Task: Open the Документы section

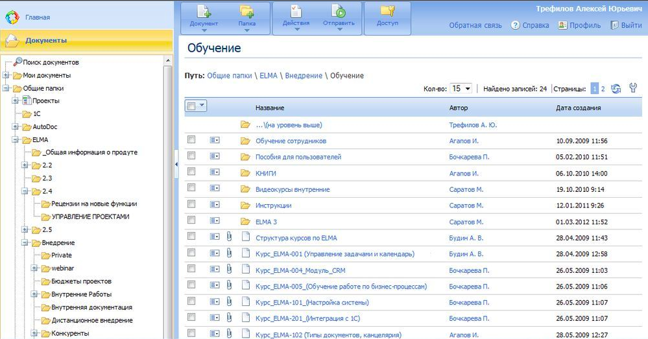Action: (86, 40)
